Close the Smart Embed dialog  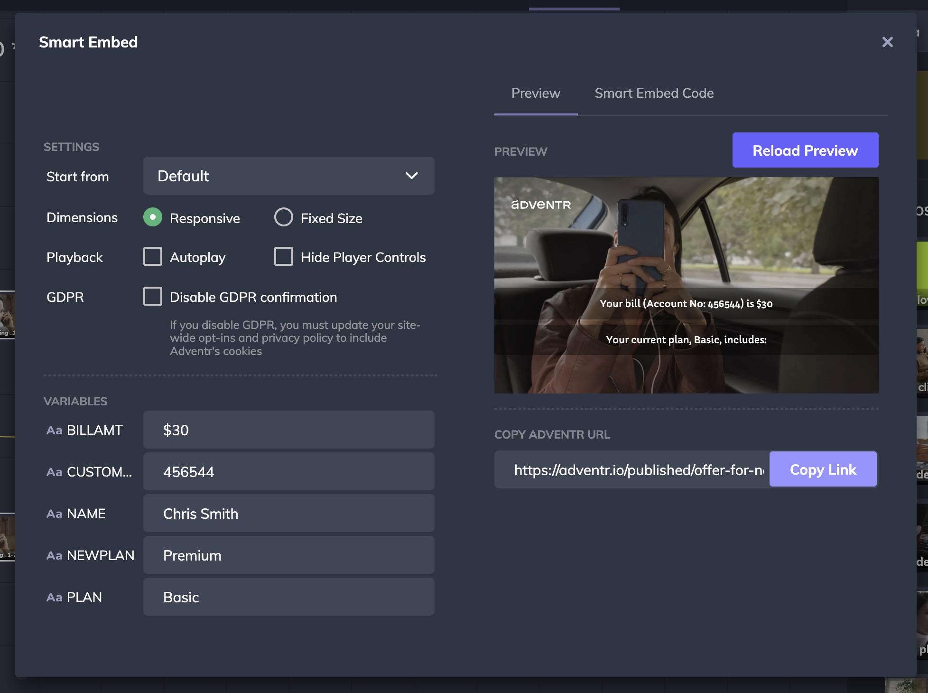coord(887,42)
